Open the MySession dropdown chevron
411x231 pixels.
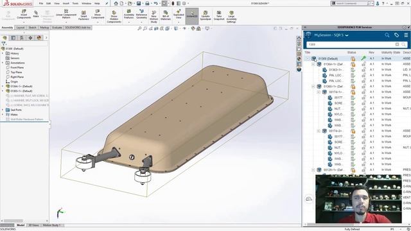(x=347, y=35)
